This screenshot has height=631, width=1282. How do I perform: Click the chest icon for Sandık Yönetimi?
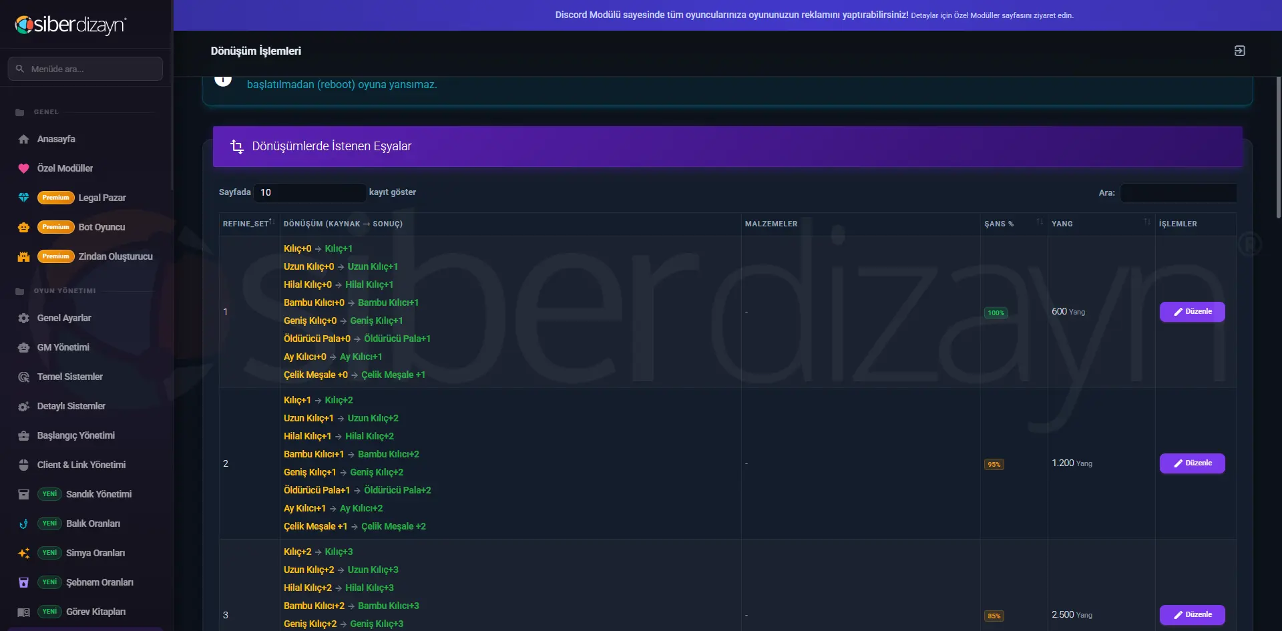pos(24,494)
